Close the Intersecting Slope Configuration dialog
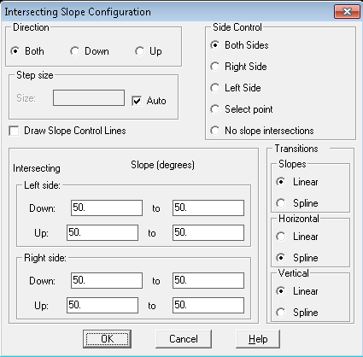Image resolution: width=363 pixels, height=357 pixels. point(347,11)
